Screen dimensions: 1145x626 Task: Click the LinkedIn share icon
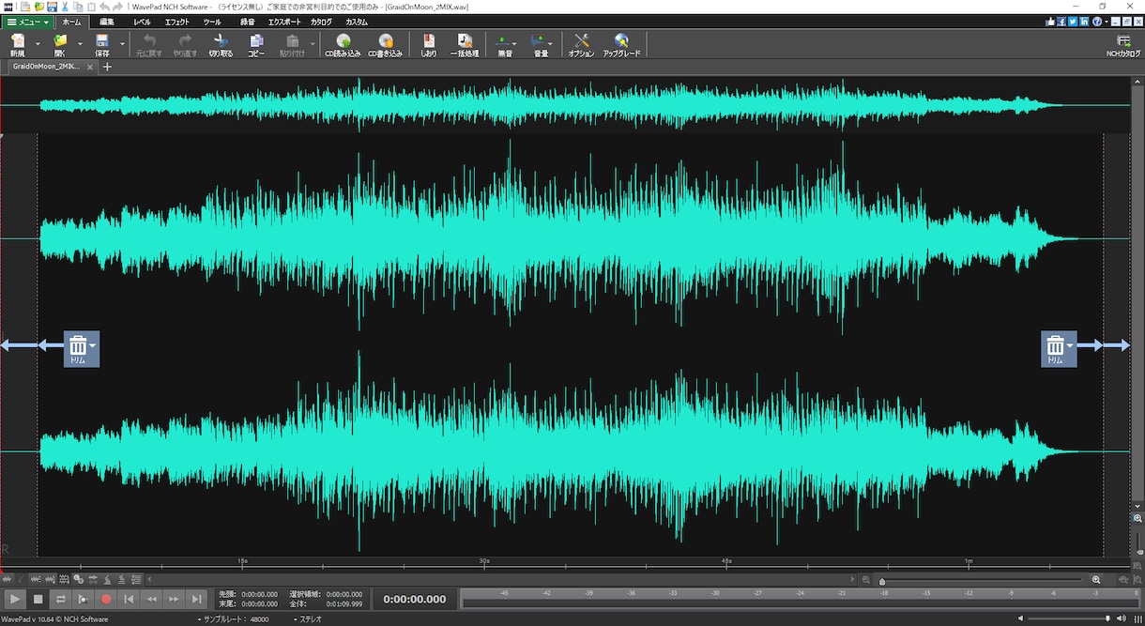pyautogui.click(x=1084, y=22)
